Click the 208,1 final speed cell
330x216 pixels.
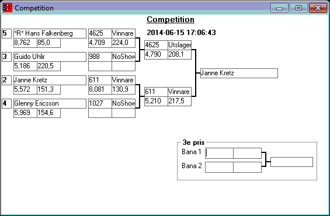tap(179, 54)
